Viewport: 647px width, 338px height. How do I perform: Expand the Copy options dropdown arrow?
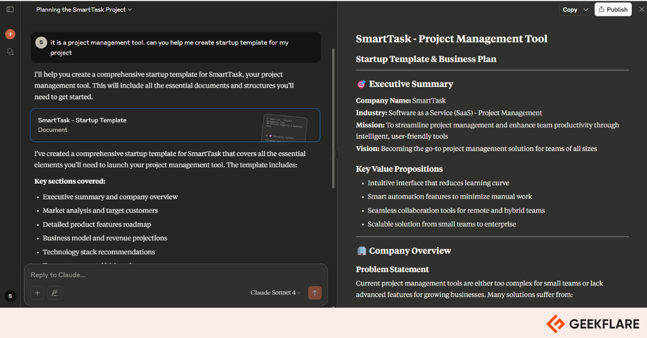(x=586, y=10)
